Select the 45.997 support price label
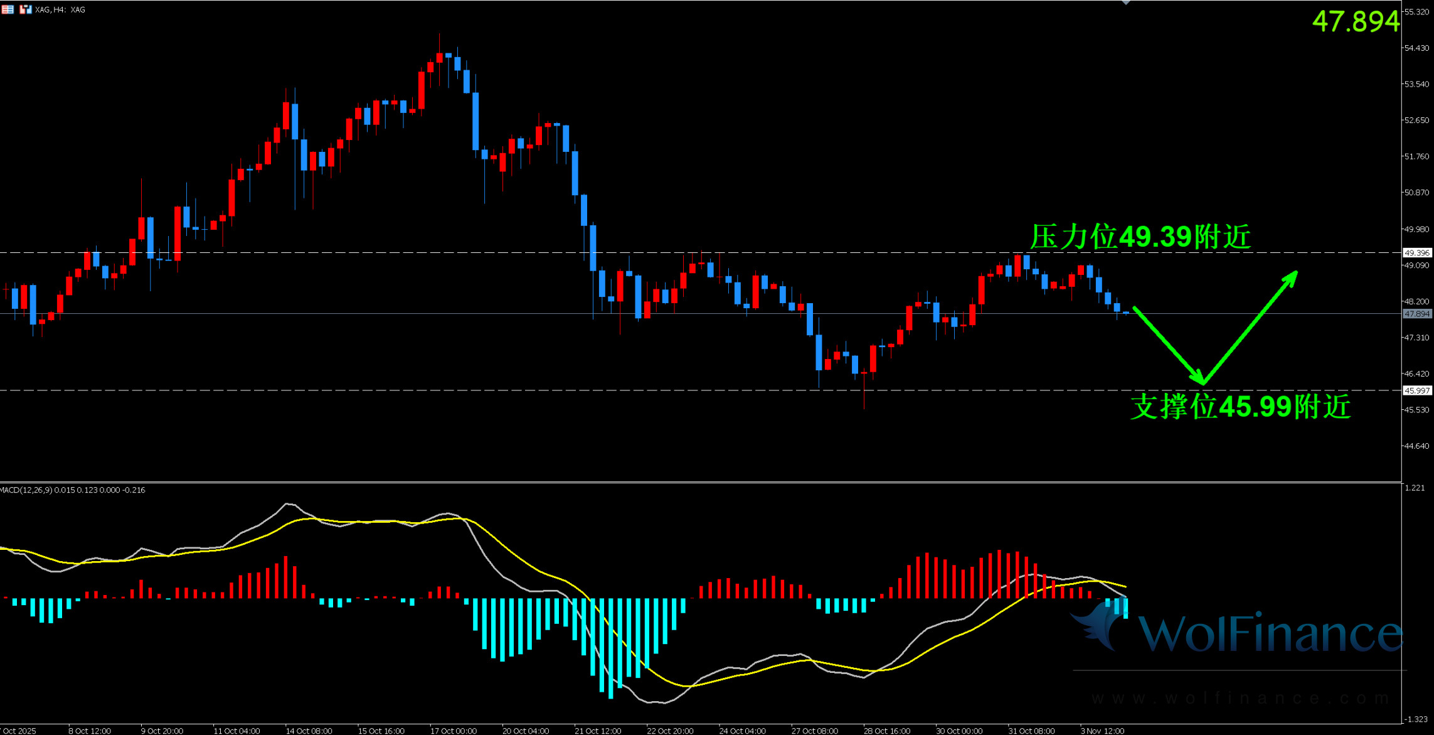Image resolution: width=1434 pixels, height=735 pixels. (x=1416, y=390)
